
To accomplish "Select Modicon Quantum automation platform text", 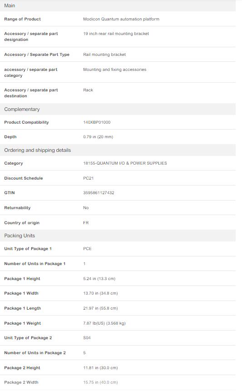I will pyautogui.click(x=121, y=19).
